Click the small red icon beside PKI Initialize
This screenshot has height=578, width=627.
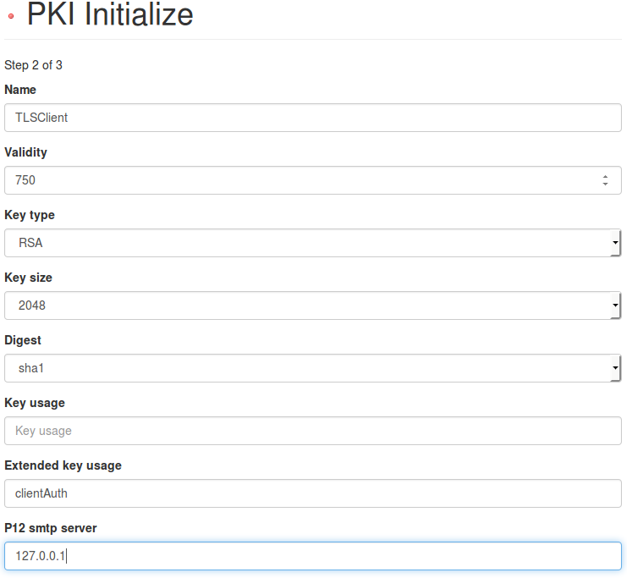[x=10, y=16]
